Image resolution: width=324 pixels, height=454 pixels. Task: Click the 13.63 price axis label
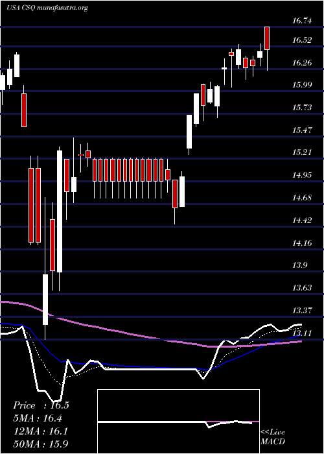303,288
